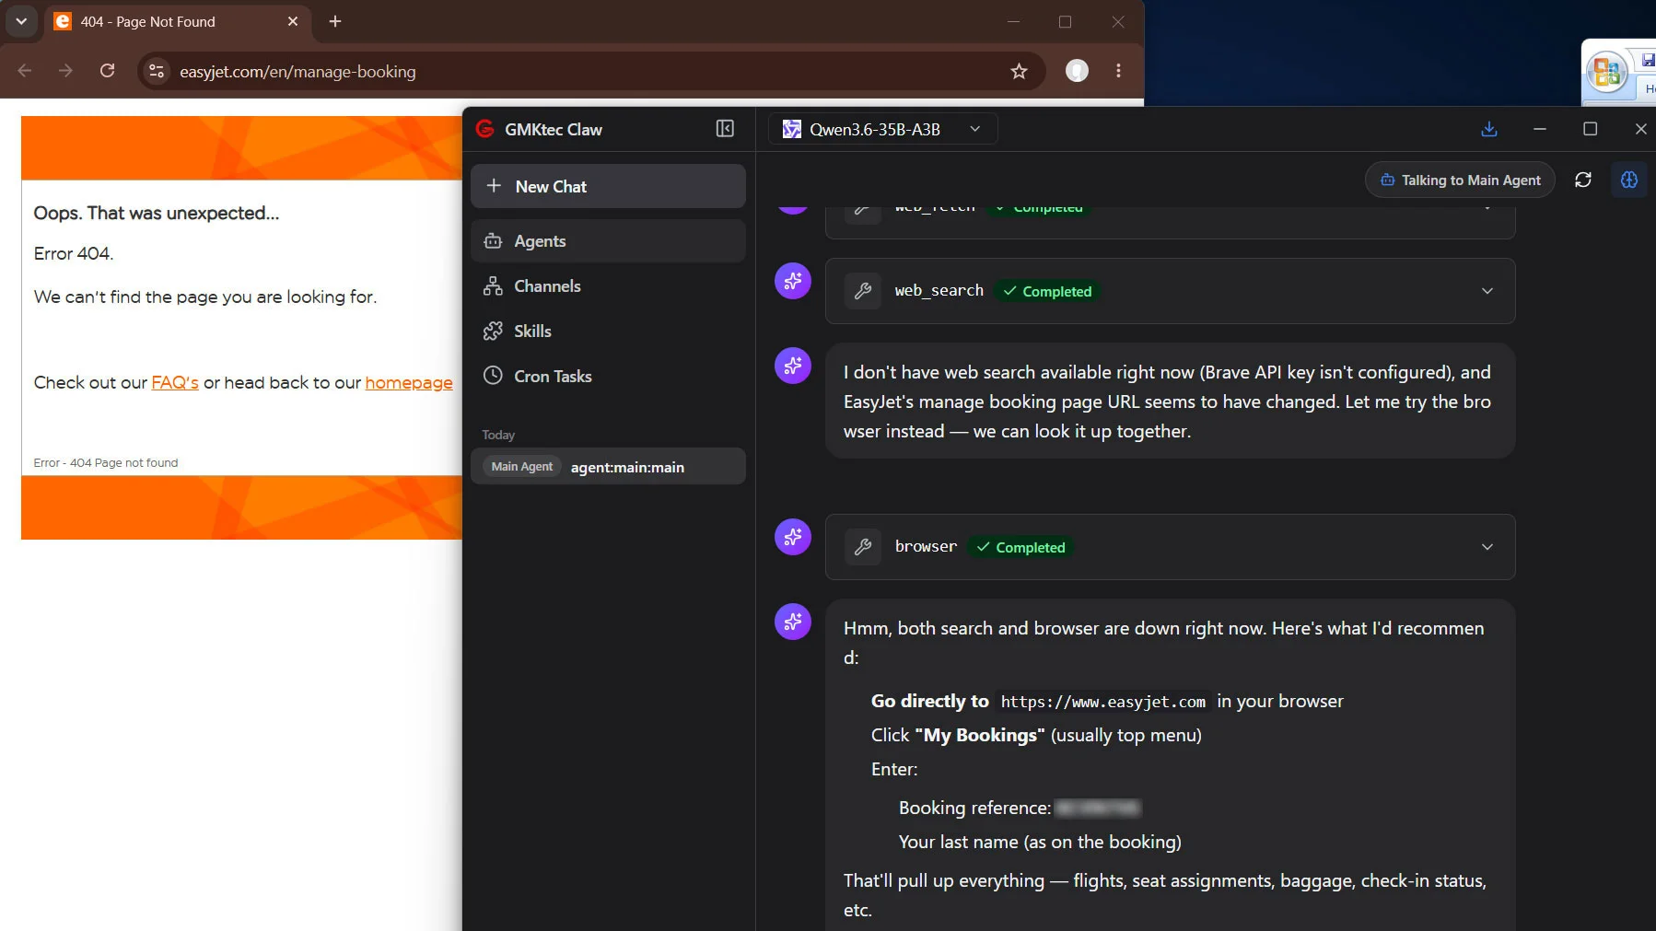Open the Skills section
The width and height of the screenshot is (1656, 931).
tap(608, 331)
